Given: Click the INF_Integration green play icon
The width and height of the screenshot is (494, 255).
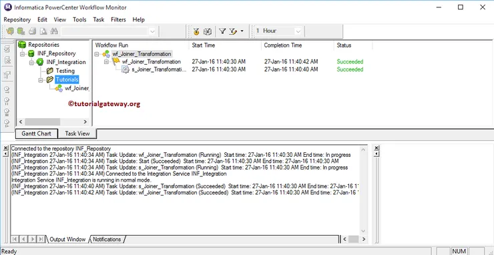Looking at the screenshot, I should coord(40,62).
